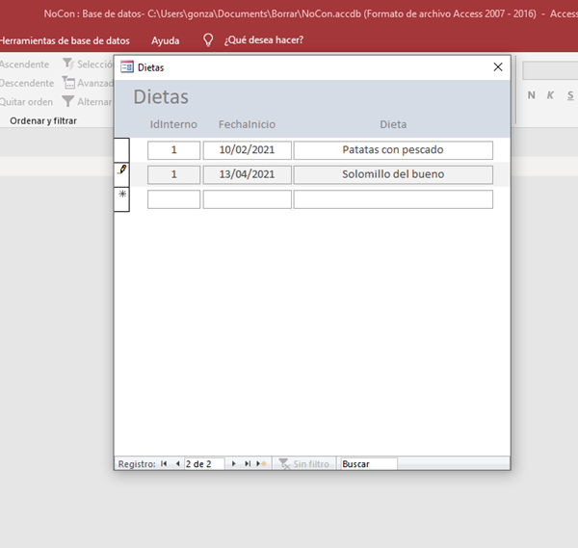Go to first record in navigation bar

[x=164, y=463]
